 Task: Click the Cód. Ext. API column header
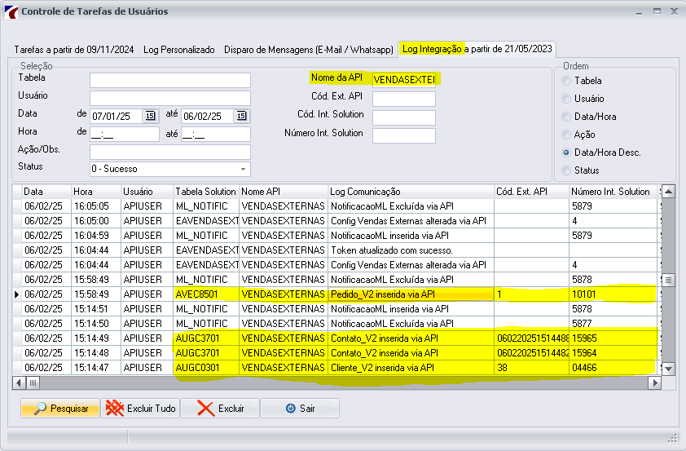point(531,192)
